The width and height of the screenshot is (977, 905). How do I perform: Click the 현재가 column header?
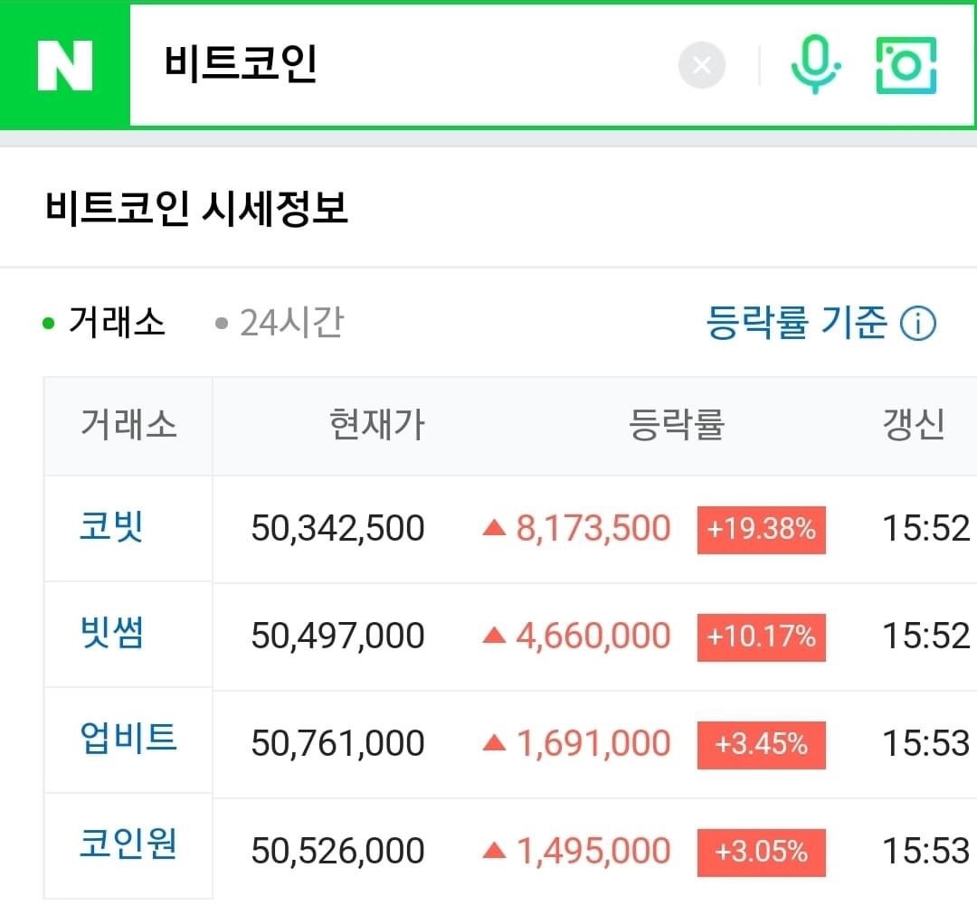pos(377,426)
